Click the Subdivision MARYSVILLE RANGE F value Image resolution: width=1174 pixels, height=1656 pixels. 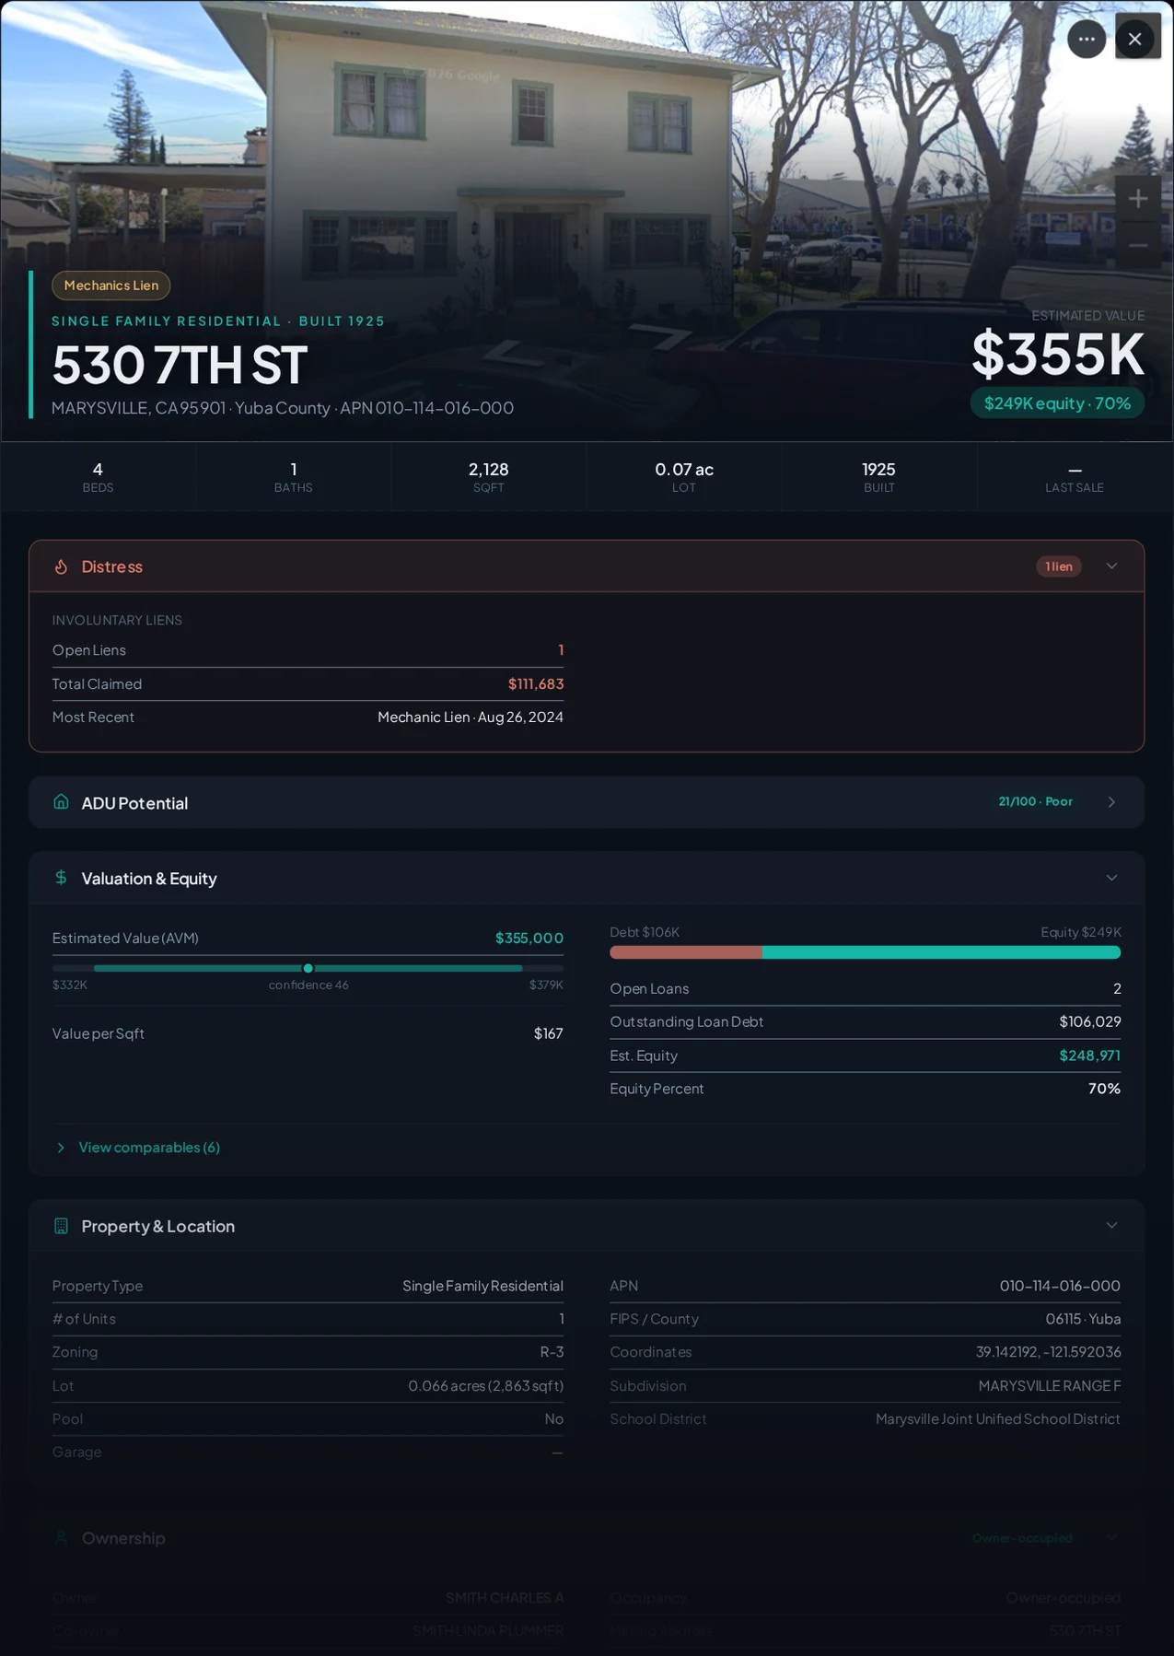click(1050, 1386)
